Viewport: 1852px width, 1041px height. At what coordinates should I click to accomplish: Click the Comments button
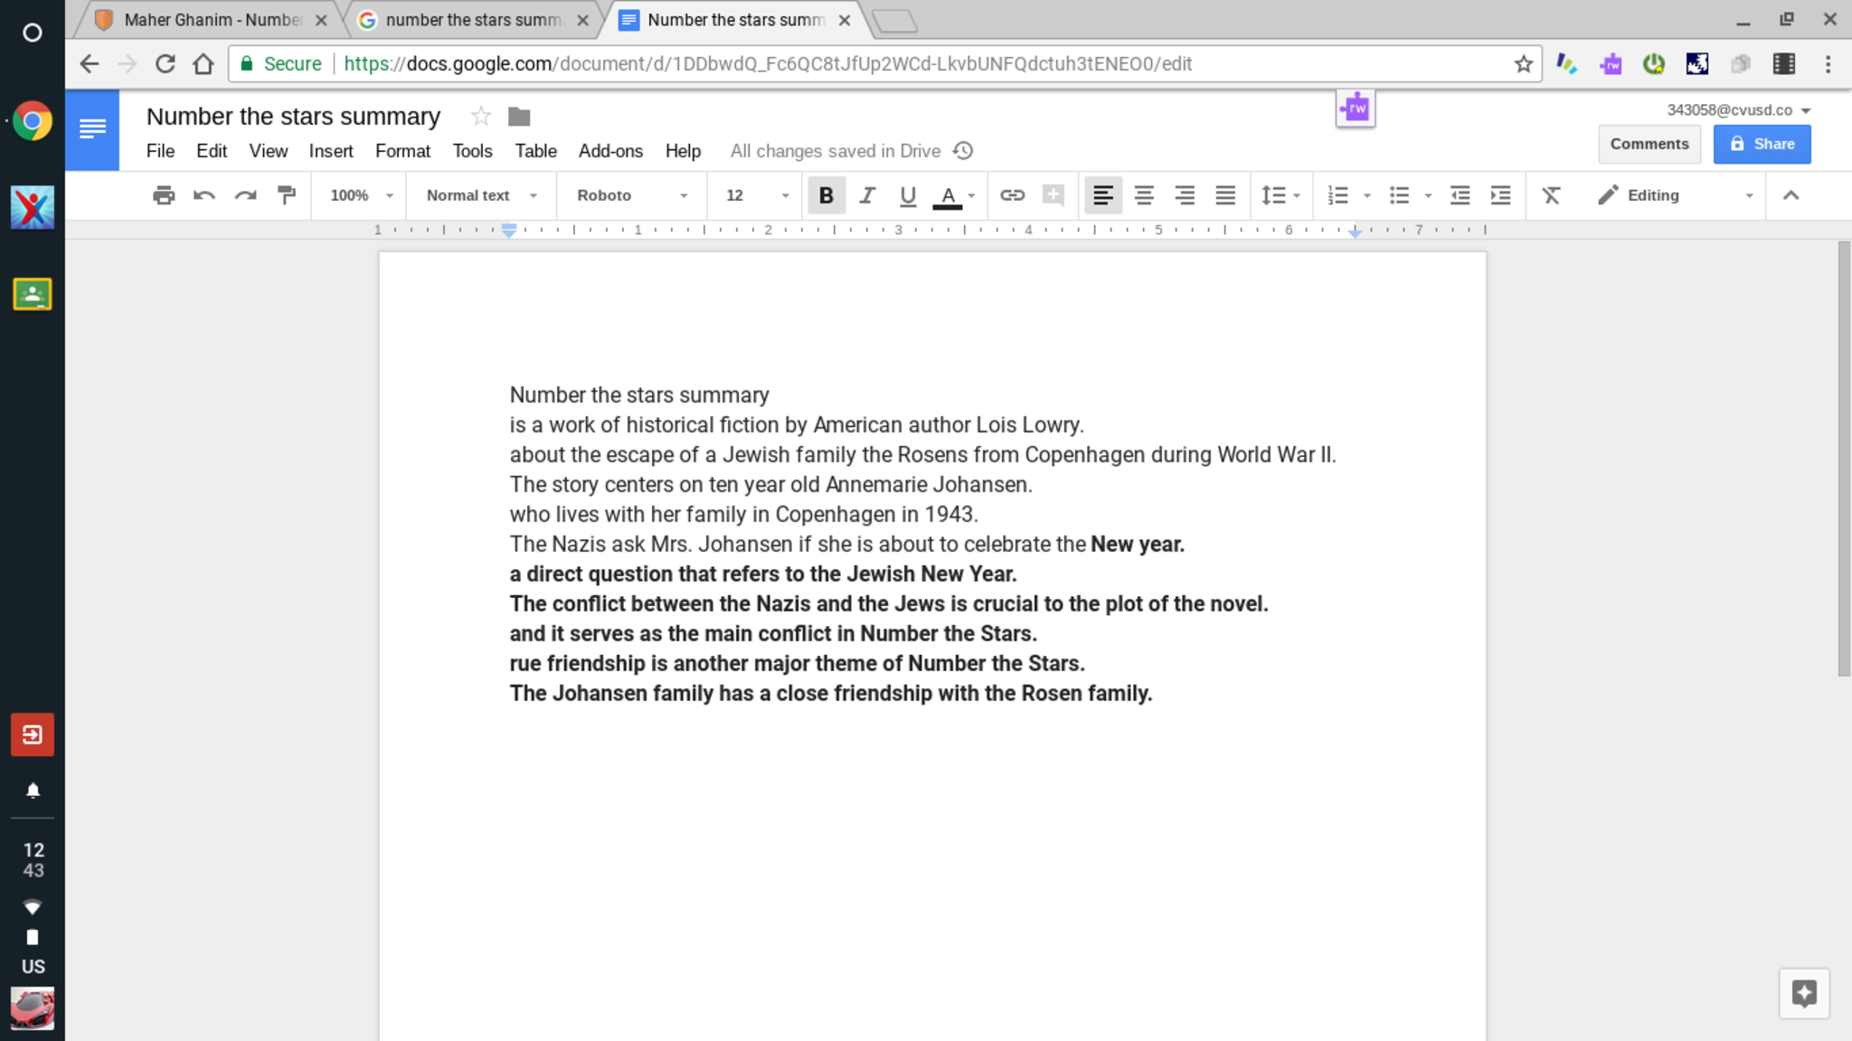point(1649,144)
